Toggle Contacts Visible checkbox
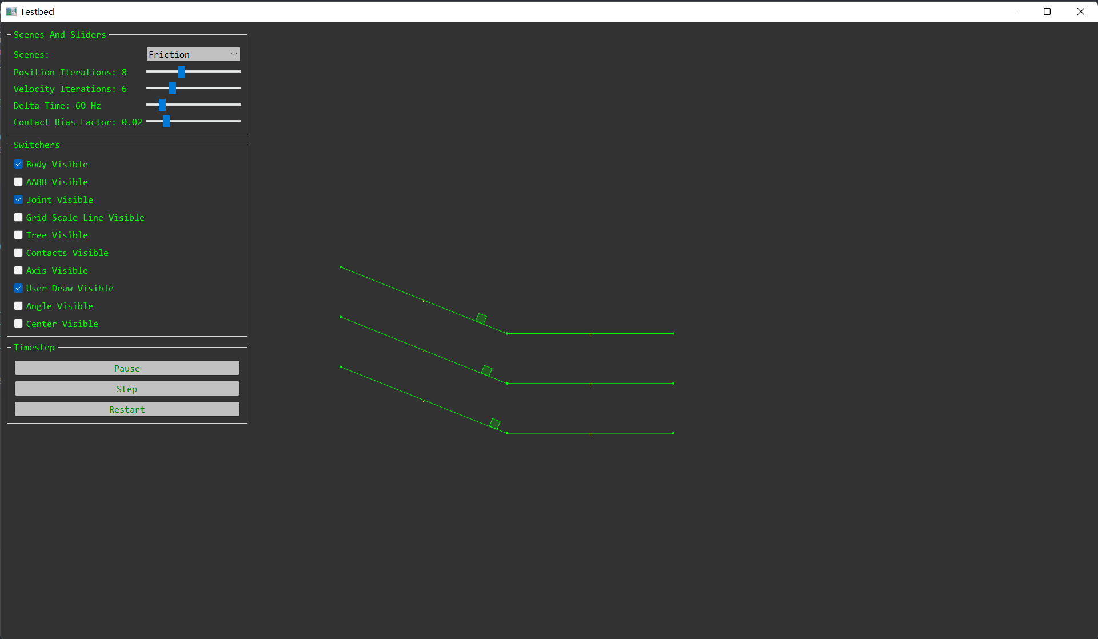Viewport: 1098px width, 639px height. 18,253
